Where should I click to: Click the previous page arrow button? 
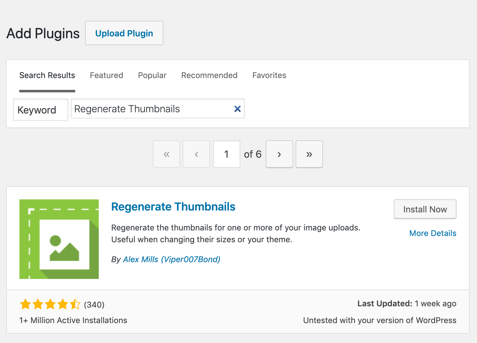point(196,154)
